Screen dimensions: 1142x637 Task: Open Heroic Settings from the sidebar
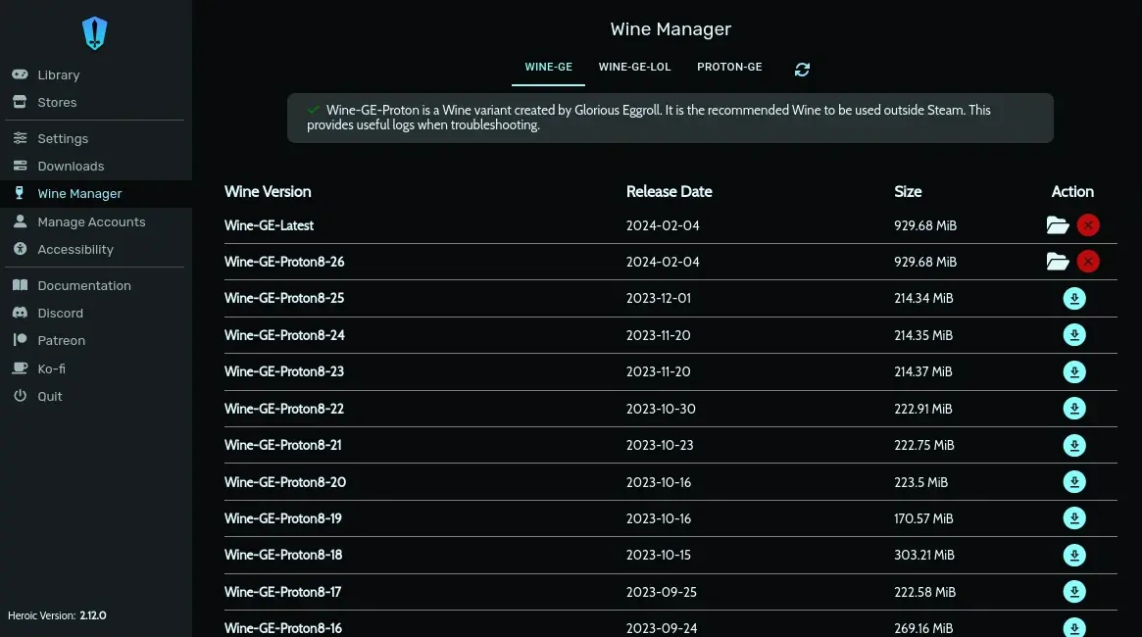tap(62, 138)
